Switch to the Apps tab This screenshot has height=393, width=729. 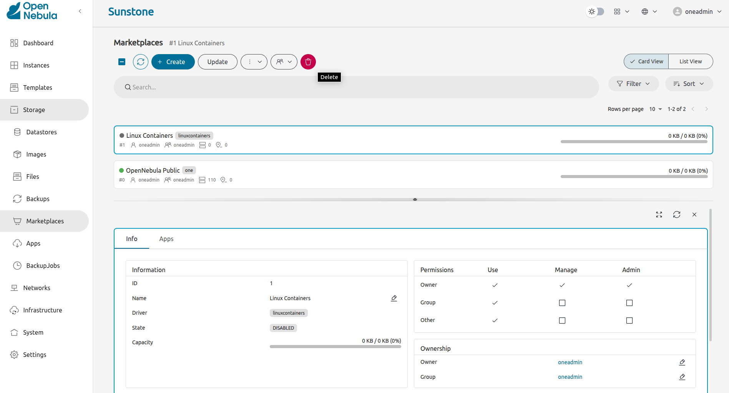click(166, 239)
